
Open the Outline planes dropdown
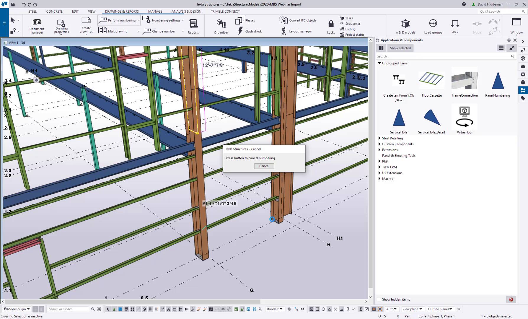coord(440,309)
